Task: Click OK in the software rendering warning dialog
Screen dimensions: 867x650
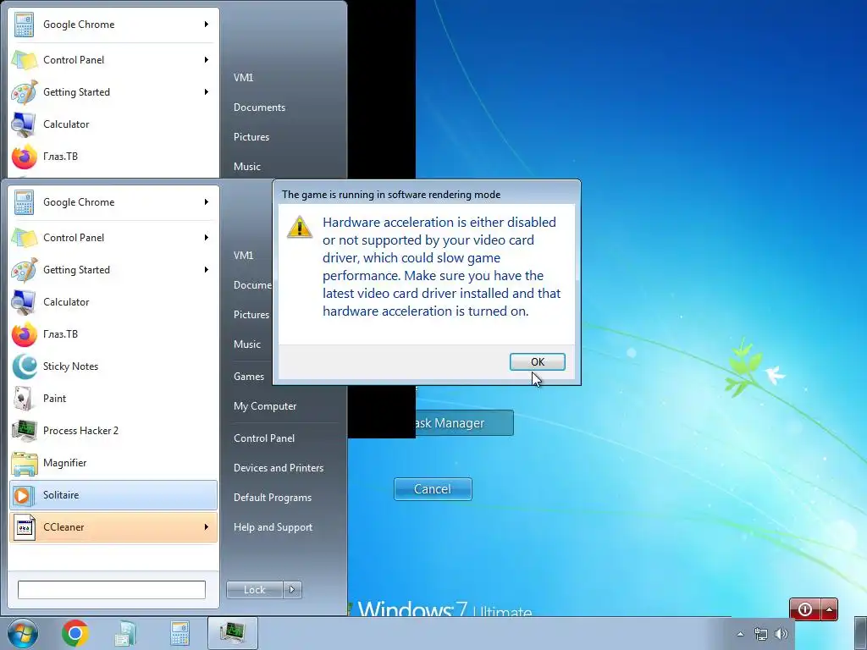Action: (537, 361)
